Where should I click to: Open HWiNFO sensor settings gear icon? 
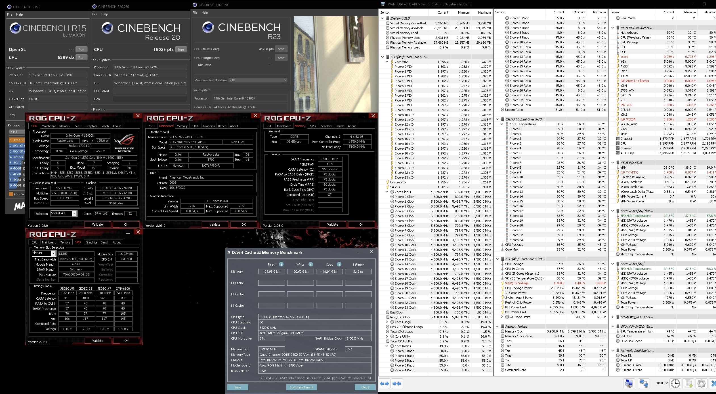[701, 384]
